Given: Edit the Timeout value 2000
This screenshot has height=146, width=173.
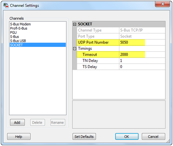Looking at the screenshot, I should [142, 54].
